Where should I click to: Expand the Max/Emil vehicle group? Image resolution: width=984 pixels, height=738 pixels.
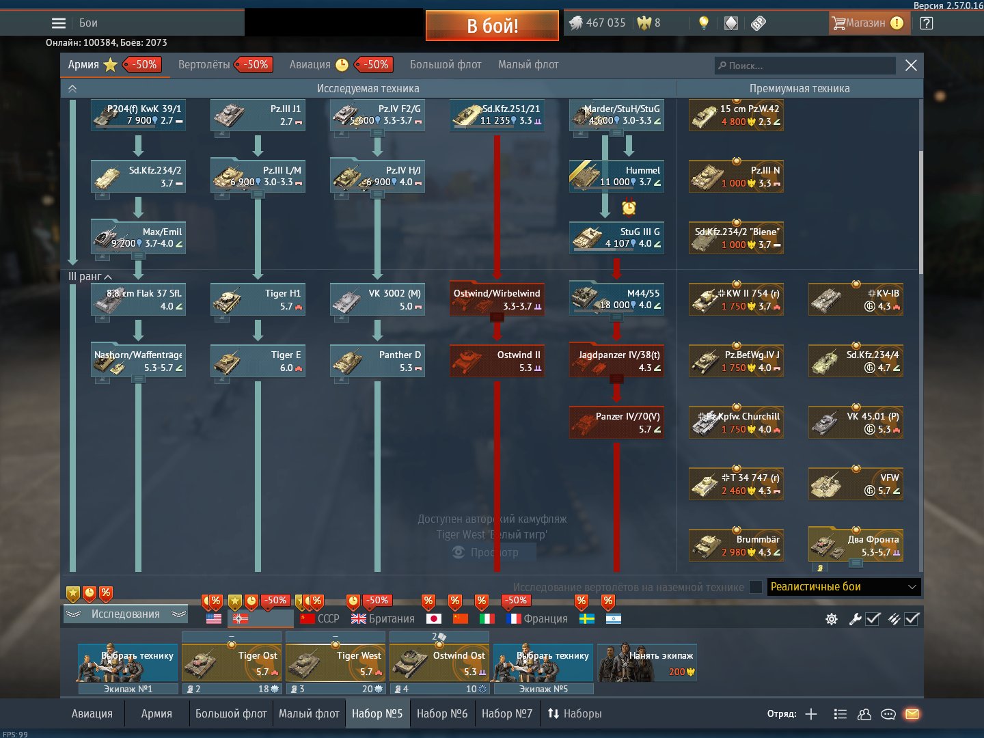click(x=138, y=256)
